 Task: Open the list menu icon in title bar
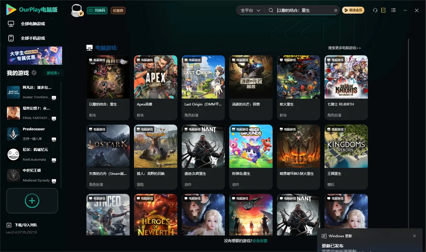393,10
